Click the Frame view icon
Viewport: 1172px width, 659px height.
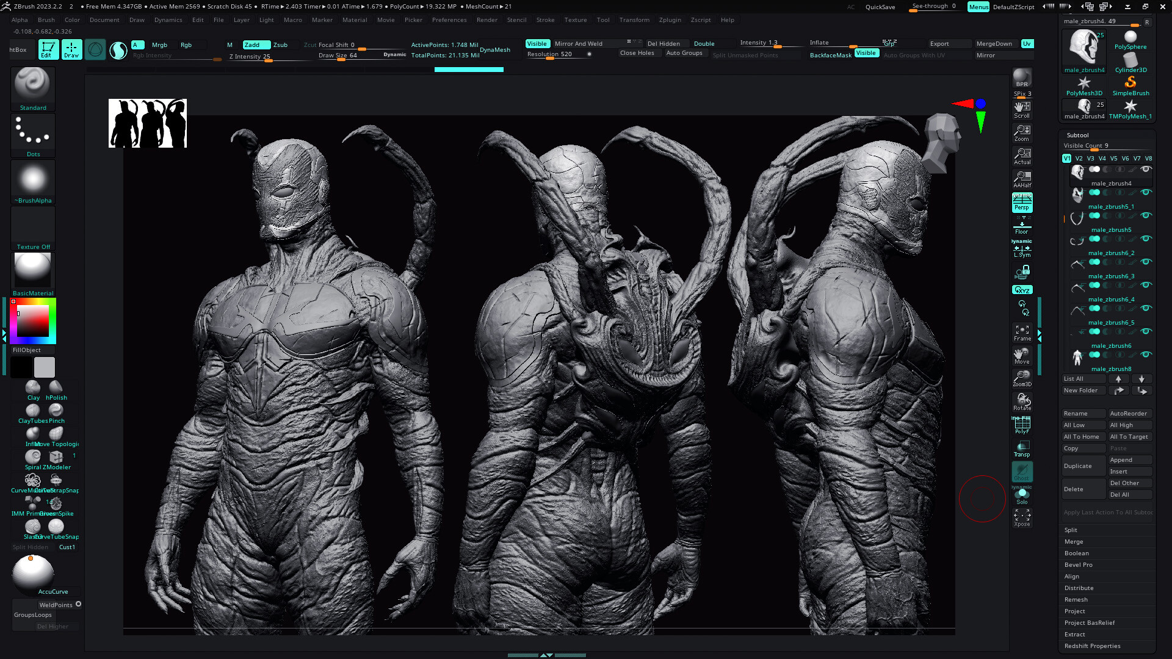tap(1022, 333)
